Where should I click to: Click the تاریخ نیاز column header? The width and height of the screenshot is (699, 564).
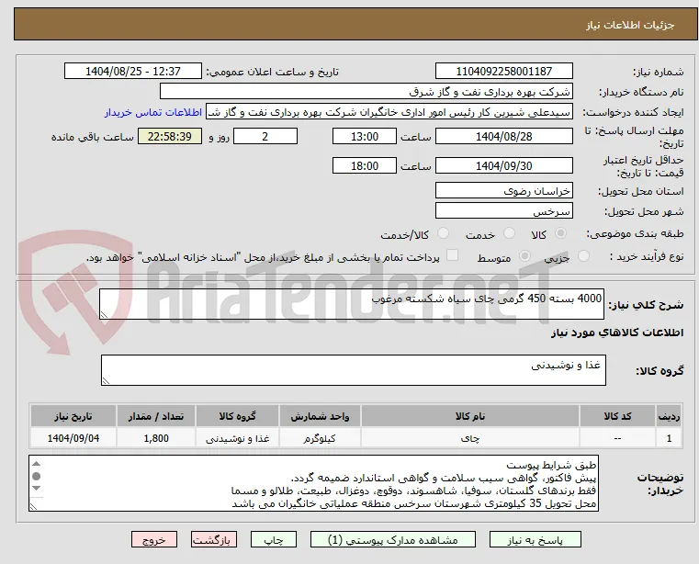click(73, 416)
